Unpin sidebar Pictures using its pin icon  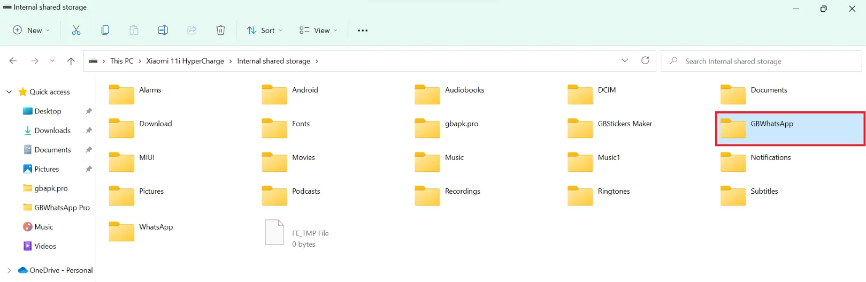[x=89, y=169]
